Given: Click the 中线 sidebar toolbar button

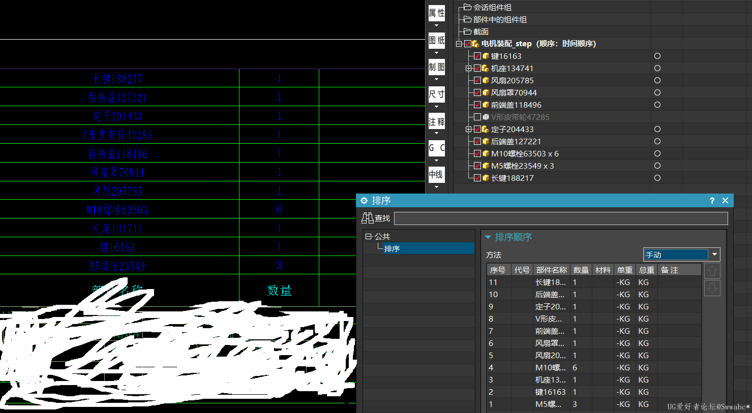Looking at the screenshot, I should [x=436, y=175].
